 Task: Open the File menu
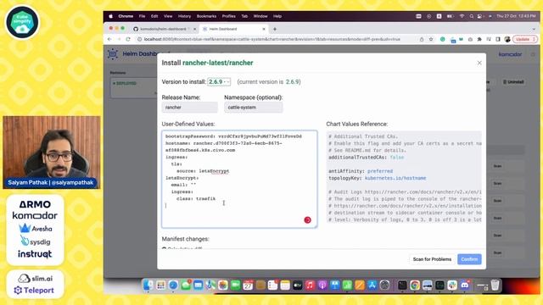coord(142,16)
